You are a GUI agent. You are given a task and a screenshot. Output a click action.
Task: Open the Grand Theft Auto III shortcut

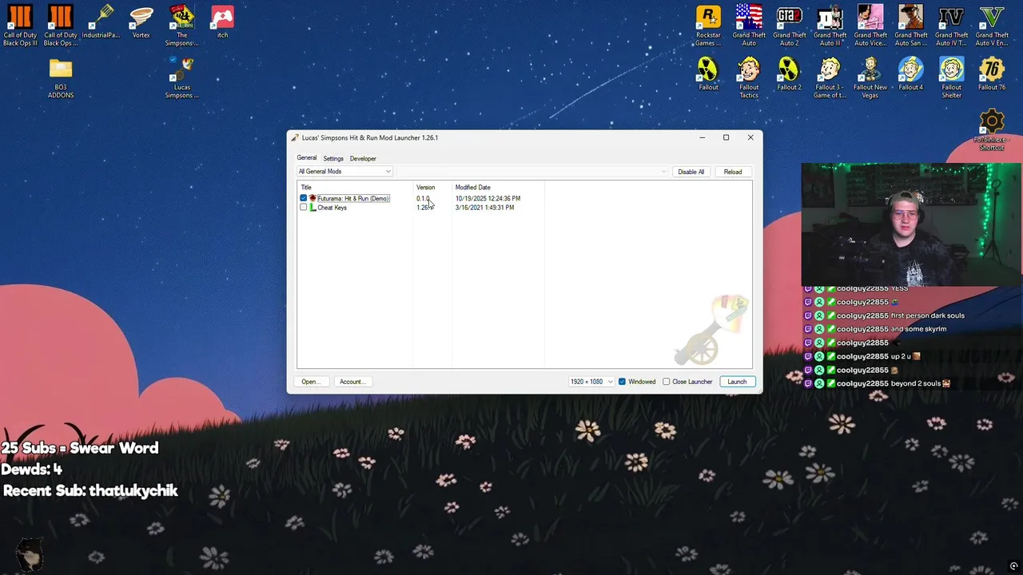[x=830, y=26]
